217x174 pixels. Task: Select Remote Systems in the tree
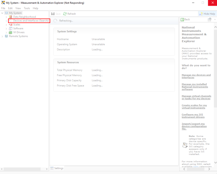(19, 36)
